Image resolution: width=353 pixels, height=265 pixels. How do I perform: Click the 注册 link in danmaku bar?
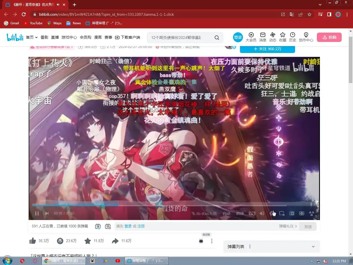tap(141, 226)
